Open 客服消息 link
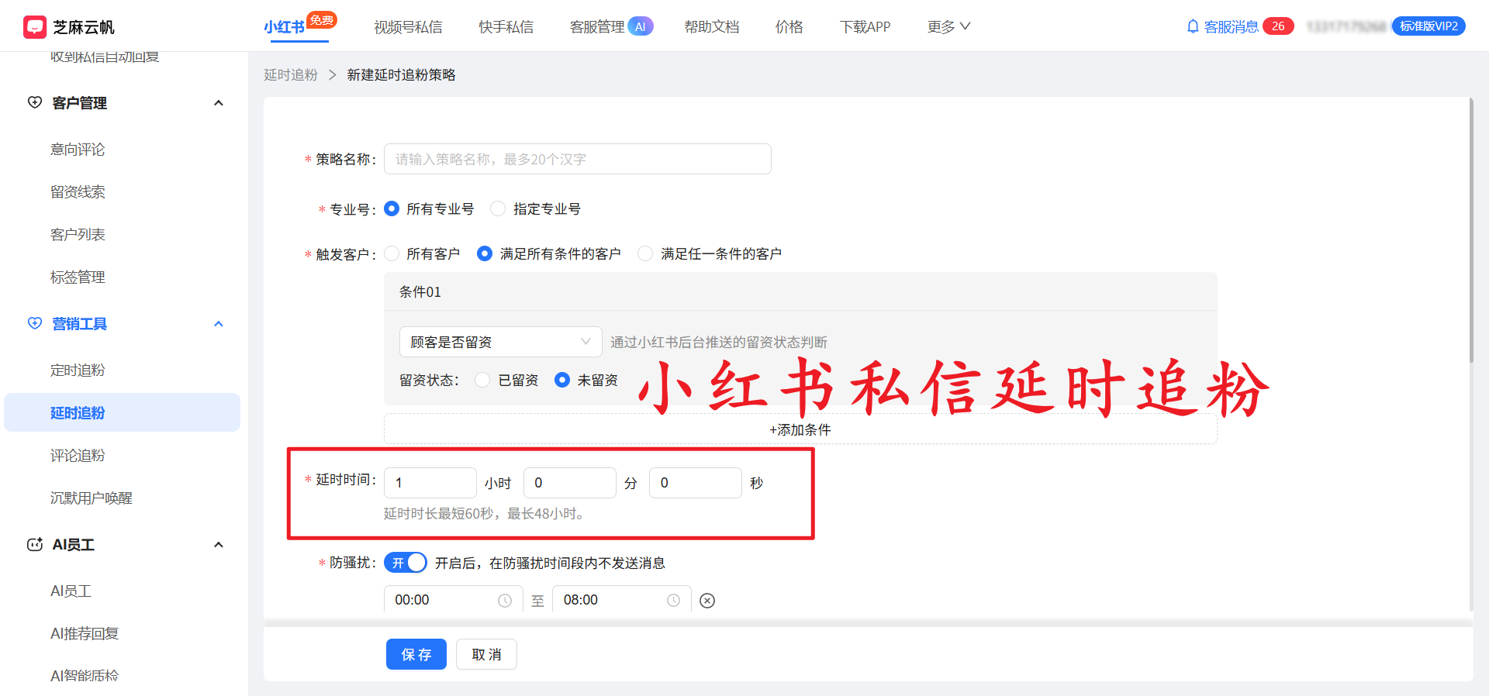The image size is (1489, 696). [1231, 27]
